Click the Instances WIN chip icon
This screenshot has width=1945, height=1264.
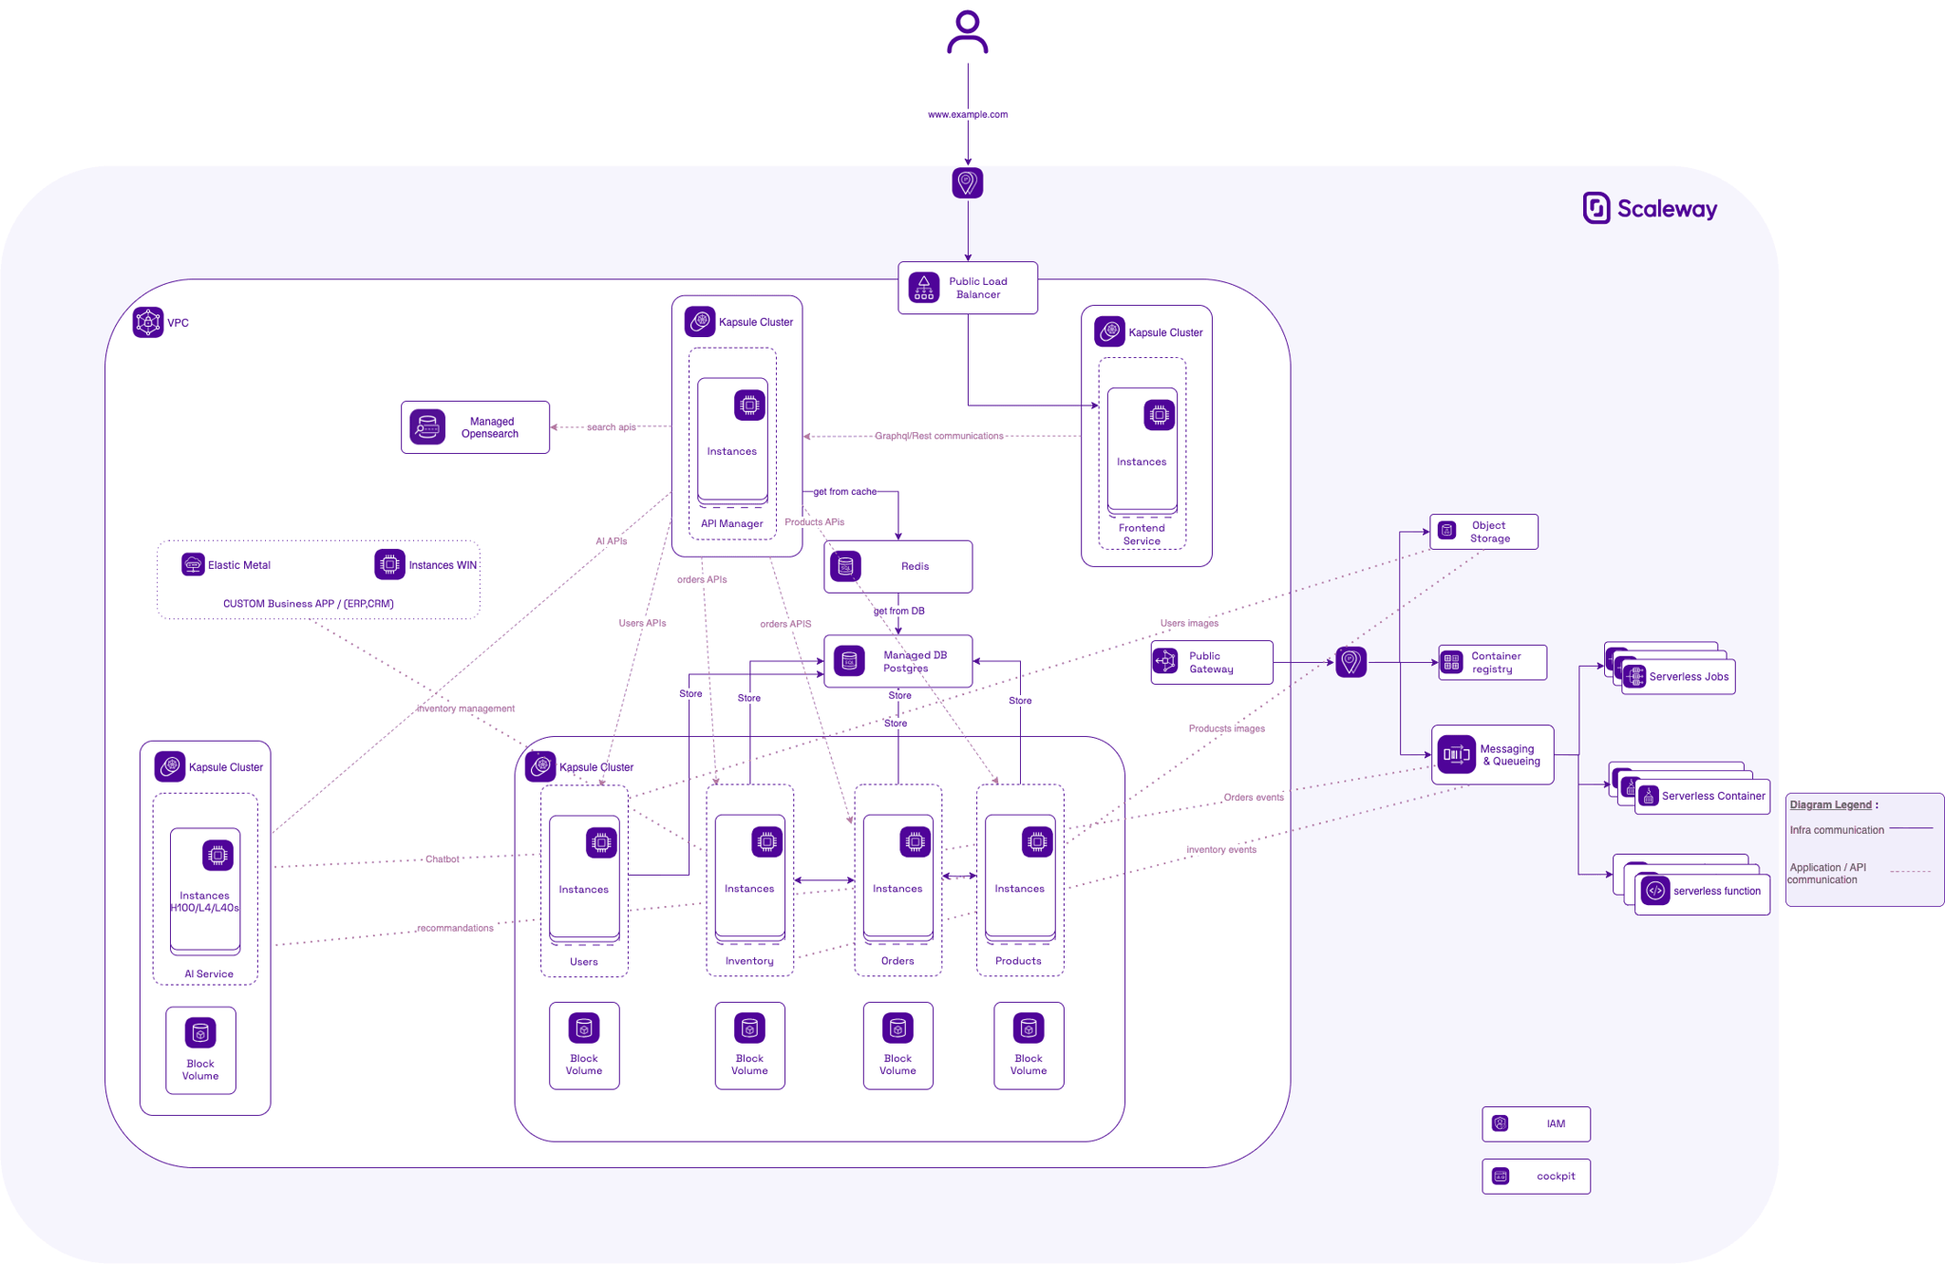click(x=388, y=563)
